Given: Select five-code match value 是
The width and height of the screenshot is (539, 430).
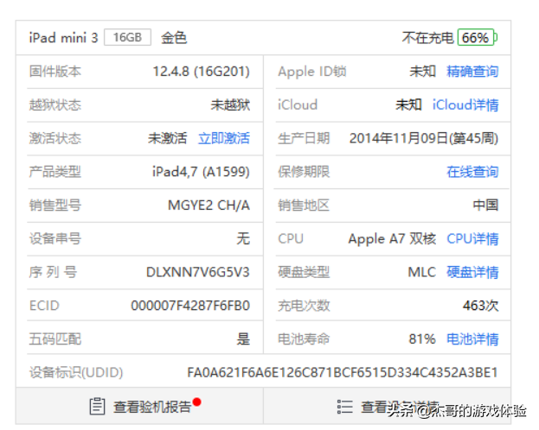Looking at the screenshot, I should point(243,339).
